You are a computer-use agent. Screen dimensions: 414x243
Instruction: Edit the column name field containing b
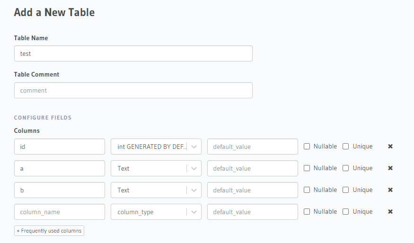pos(60,190)
